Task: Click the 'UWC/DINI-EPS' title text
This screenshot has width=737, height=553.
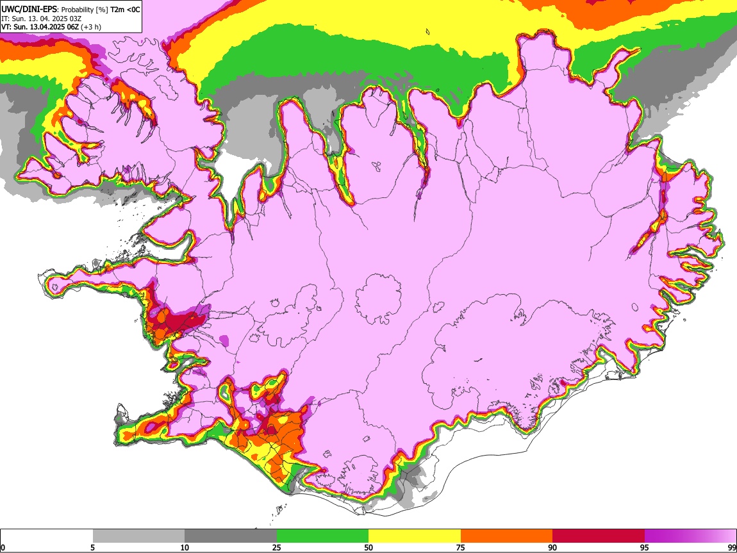Action: (x=29, y=10)
